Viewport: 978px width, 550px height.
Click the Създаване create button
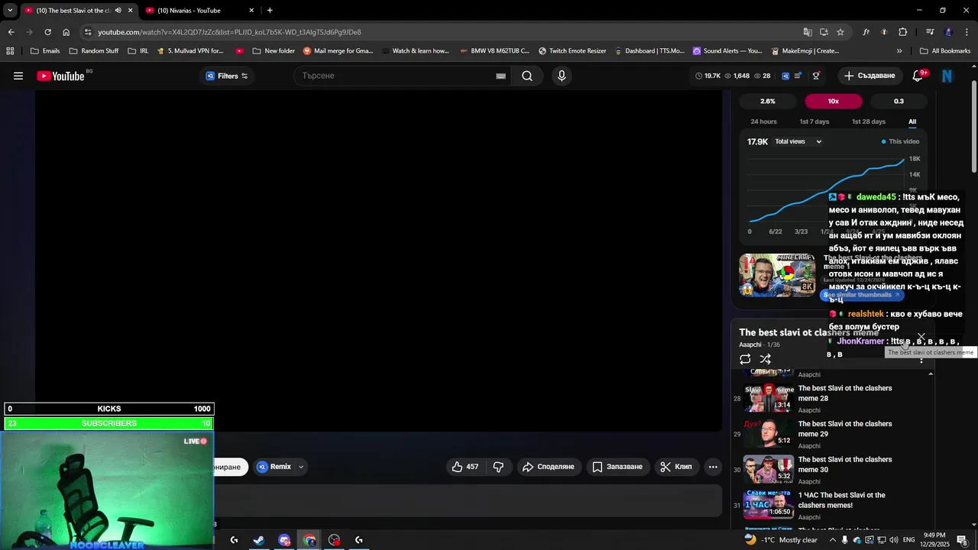[x=870, y=76]
